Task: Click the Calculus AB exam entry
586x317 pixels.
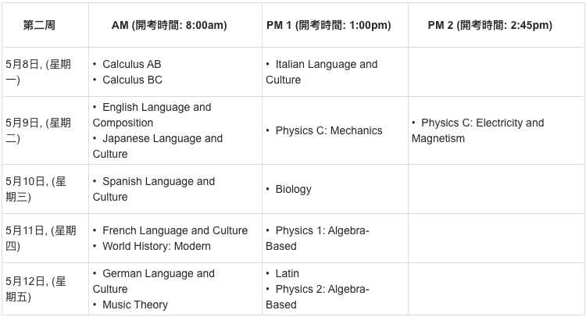Action: point(131,64)
